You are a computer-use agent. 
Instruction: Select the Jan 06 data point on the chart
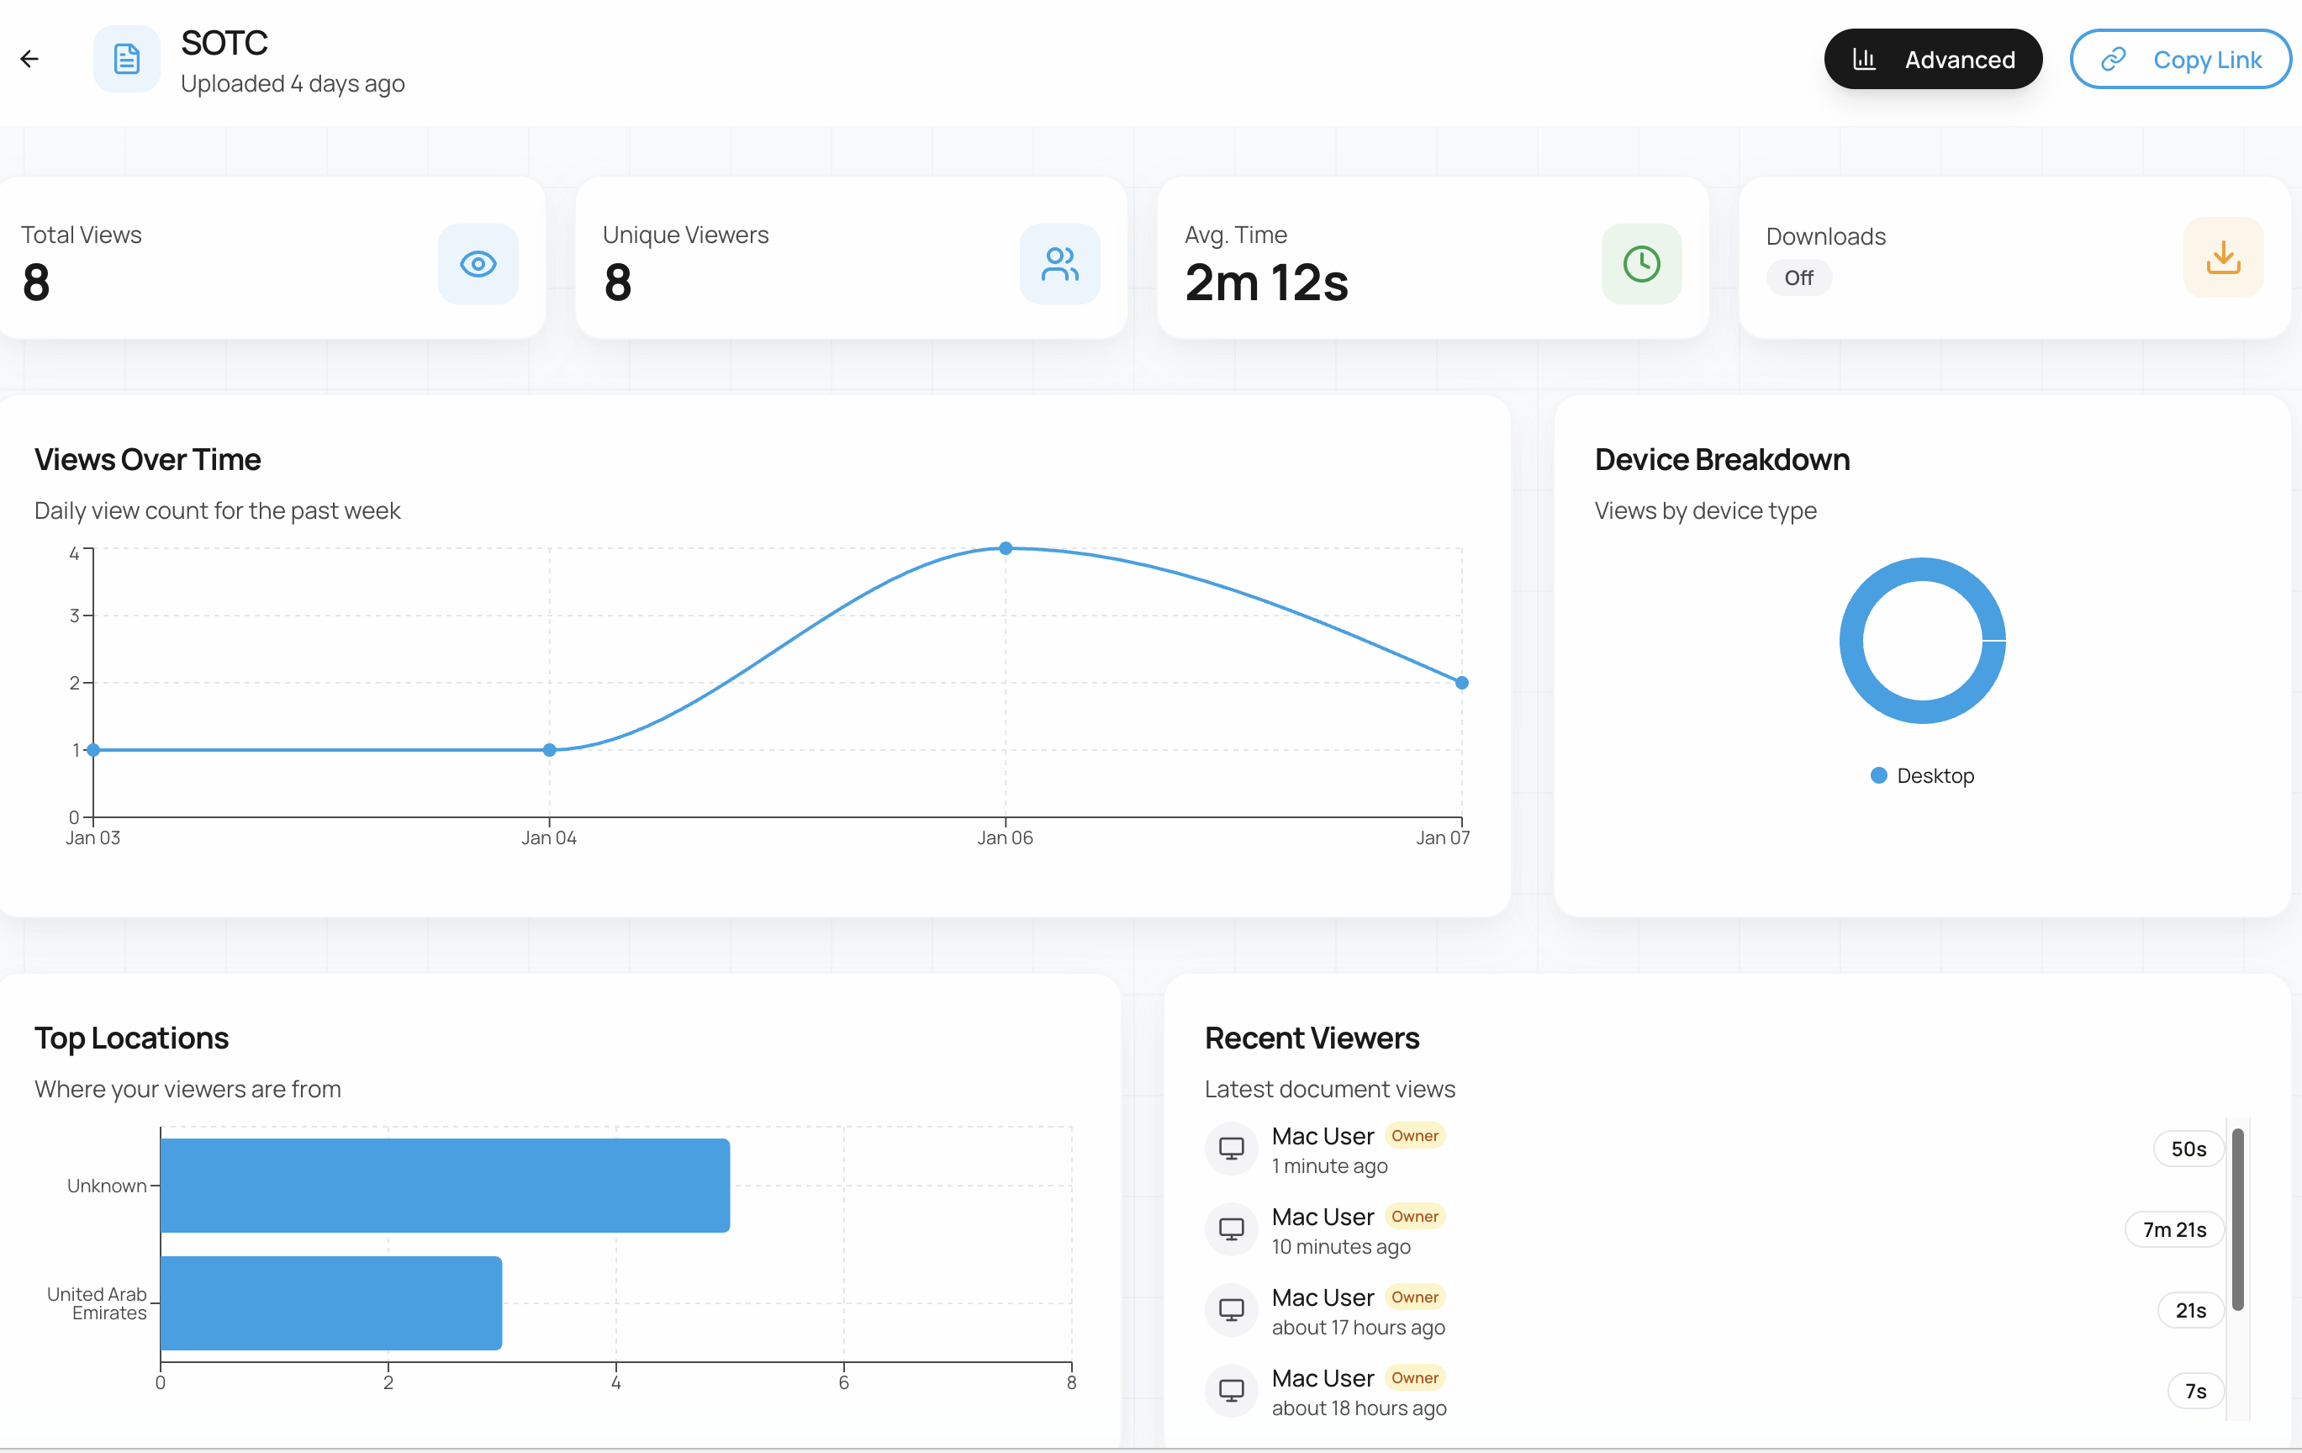(x=1005, y=547)
